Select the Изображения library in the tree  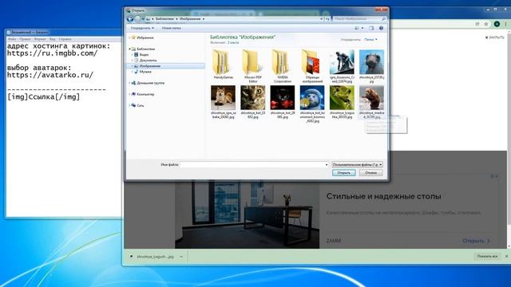(x=149, y=66)
